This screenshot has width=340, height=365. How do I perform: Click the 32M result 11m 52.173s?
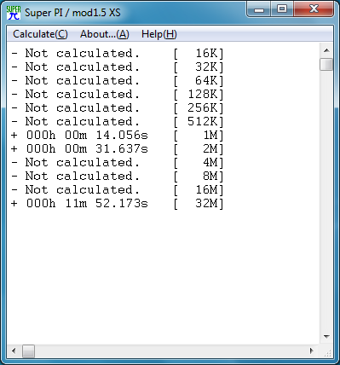click(x=118, y=204)
